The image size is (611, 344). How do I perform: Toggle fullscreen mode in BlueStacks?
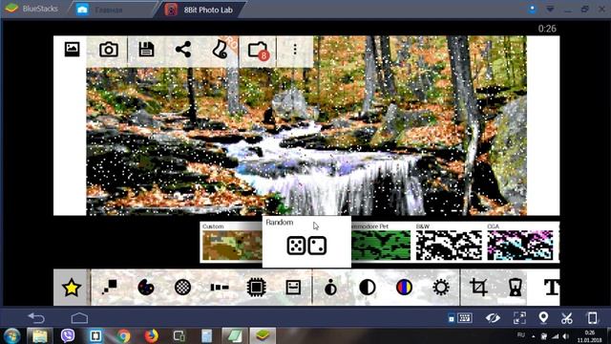tap(519, 318)
